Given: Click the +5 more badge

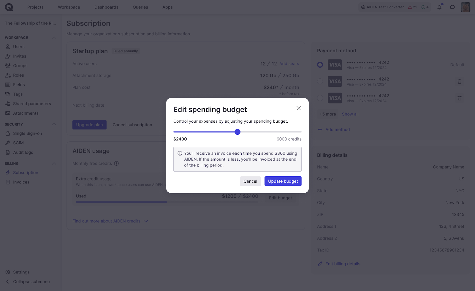Looking at the screenshot, I should (x=328, y=114).
